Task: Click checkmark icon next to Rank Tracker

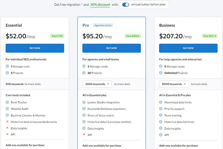Action: (x=7, y=102)
